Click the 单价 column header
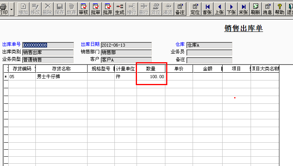 click(x=179, y=69)
